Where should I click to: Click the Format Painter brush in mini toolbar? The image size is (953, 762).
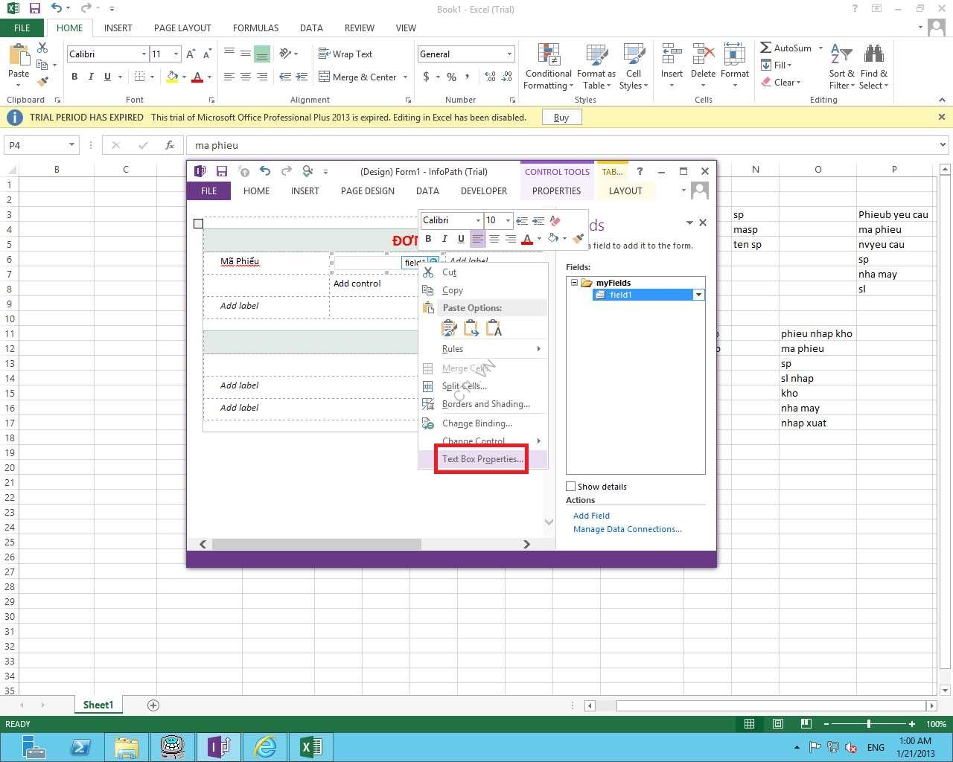pos(578,239)
